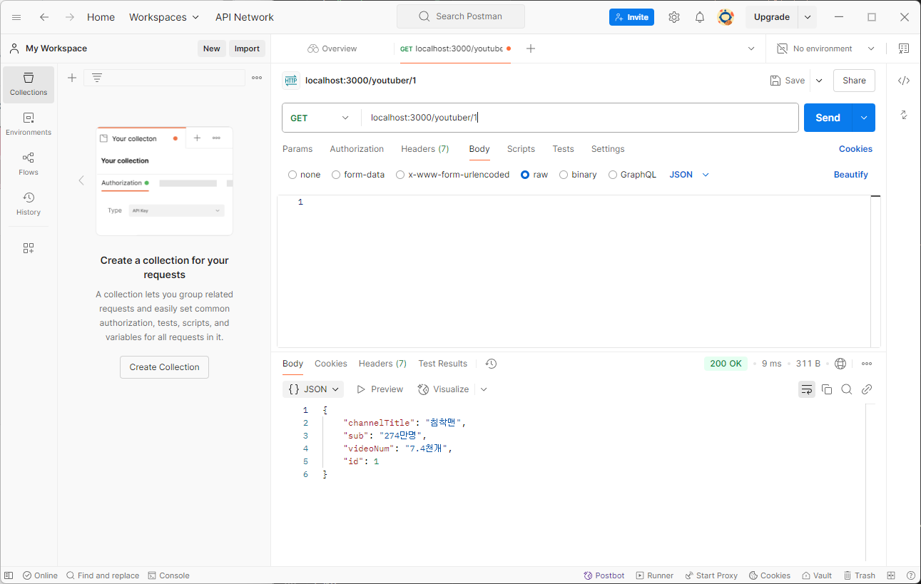Open the Collections sidebar panel
Image resolution: width=921 pixels, height=584 pixels.
coord(29,84)
